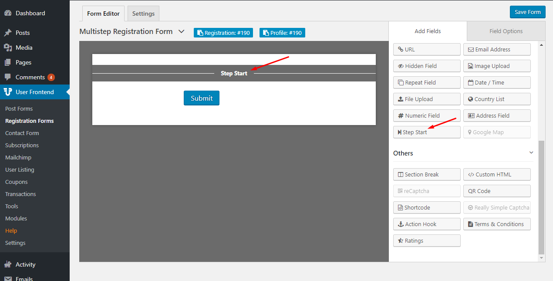Click the Activity sidebar icon

(8, 264)
